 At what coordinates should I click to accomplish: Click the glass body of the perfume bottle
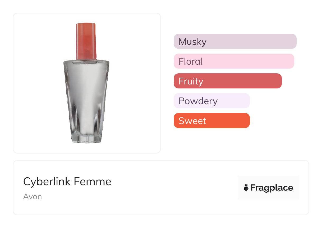tap(86, 95)
